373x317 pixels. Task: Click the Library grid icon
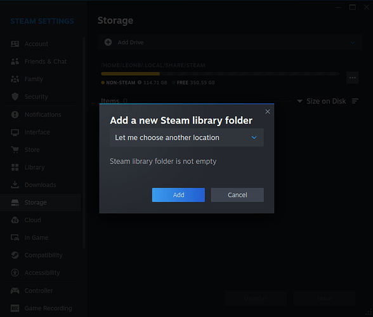click(15, 167)
